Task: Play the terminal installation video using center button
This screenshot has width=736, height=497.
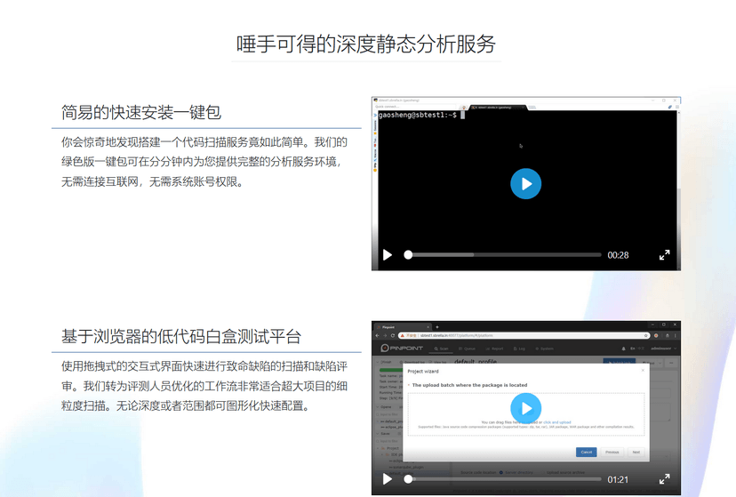Action: pyautogui.click(x=525, y=184)
